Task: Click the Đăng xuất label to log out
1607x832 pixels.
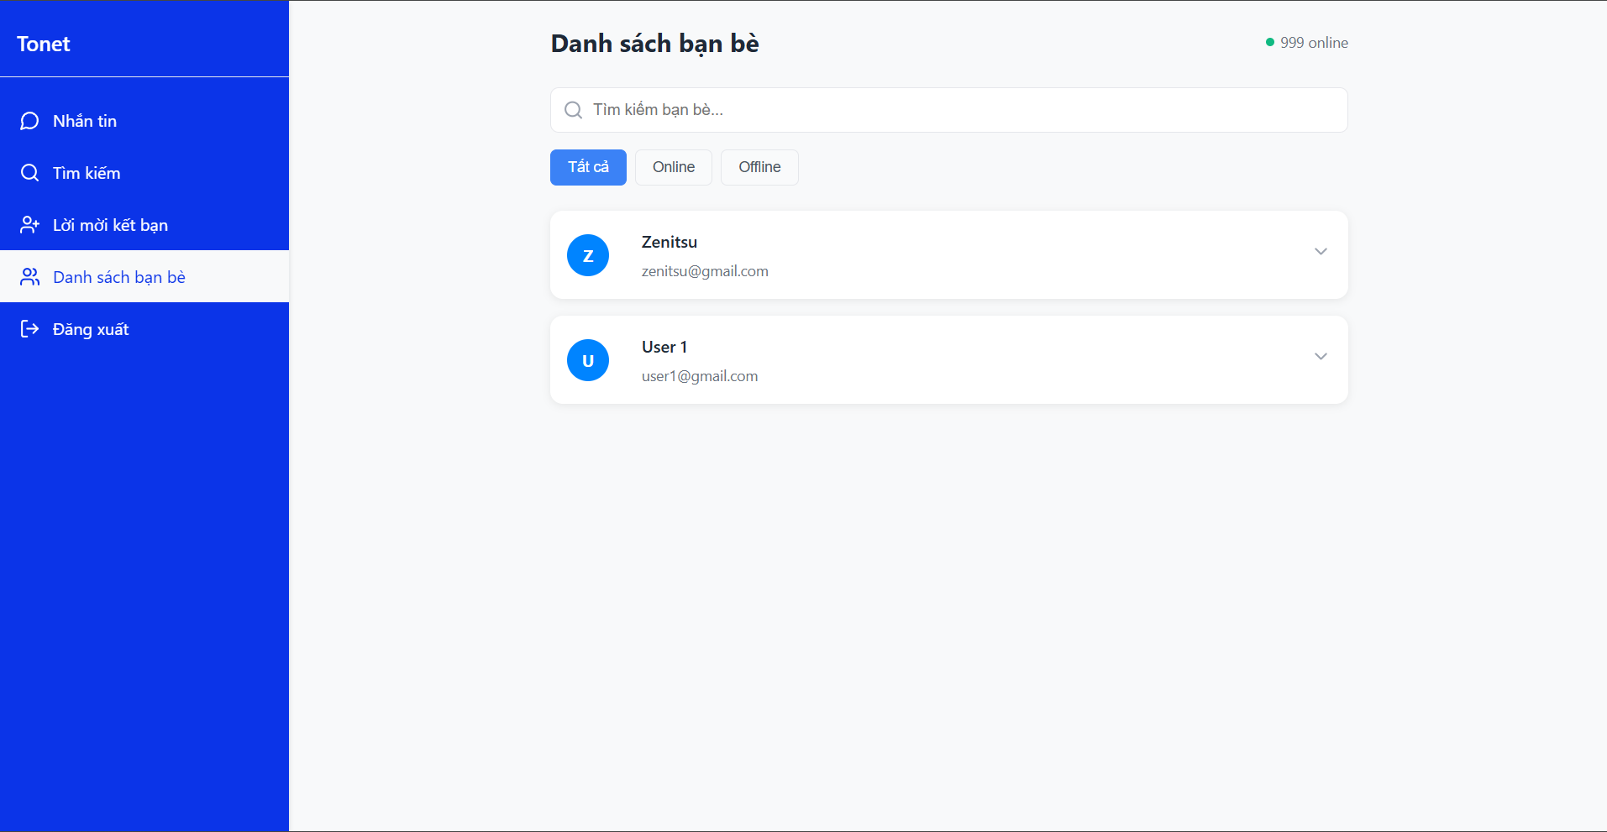Action: tap(91, 329)
